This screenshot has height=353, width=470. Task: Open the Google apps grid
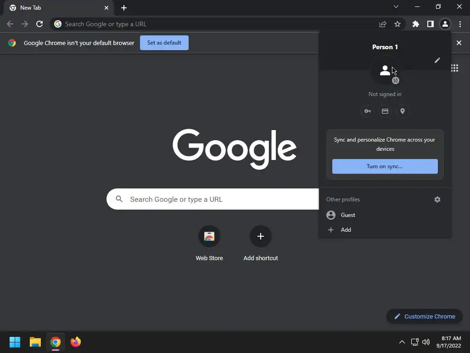click(x=455, y=68)
